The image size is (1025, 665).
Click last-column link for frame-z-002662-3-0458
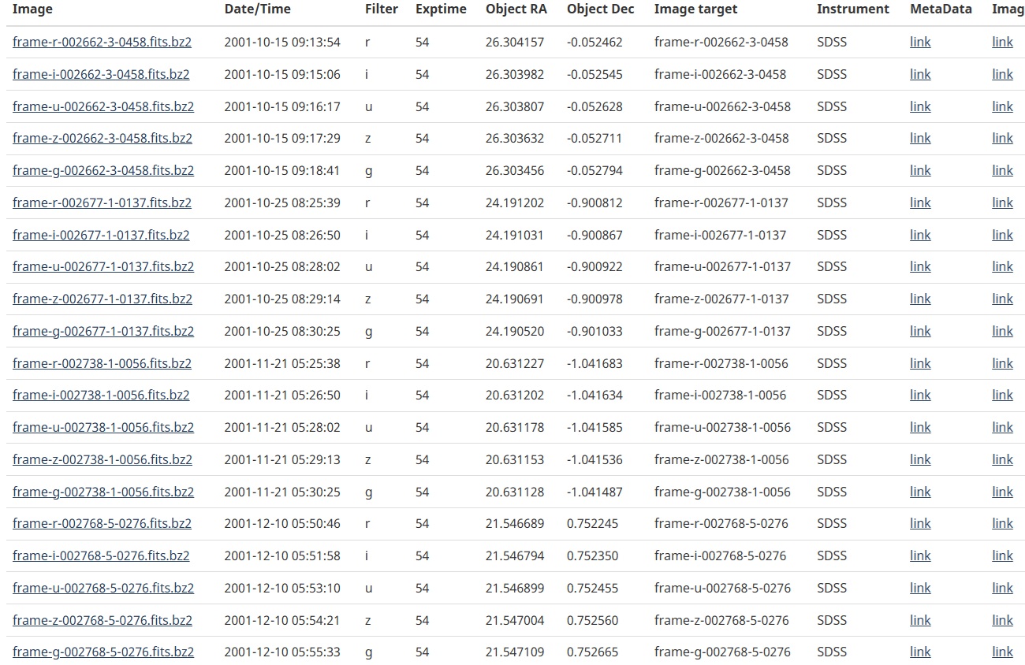point(1002,138)
